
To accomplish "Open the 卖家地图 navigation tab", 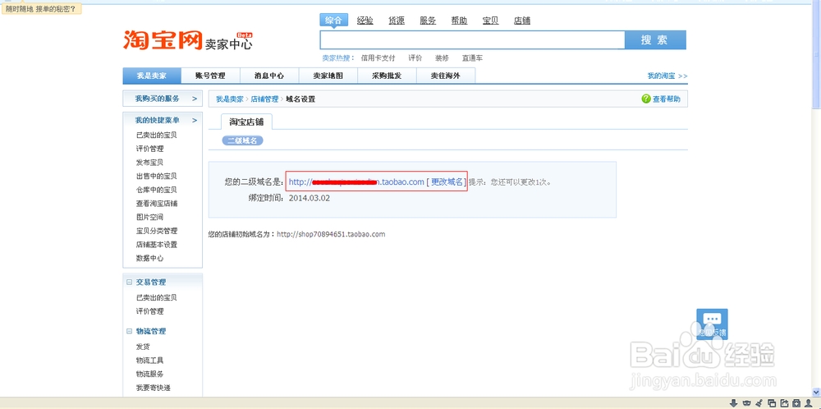I will [x=328, y=76].
